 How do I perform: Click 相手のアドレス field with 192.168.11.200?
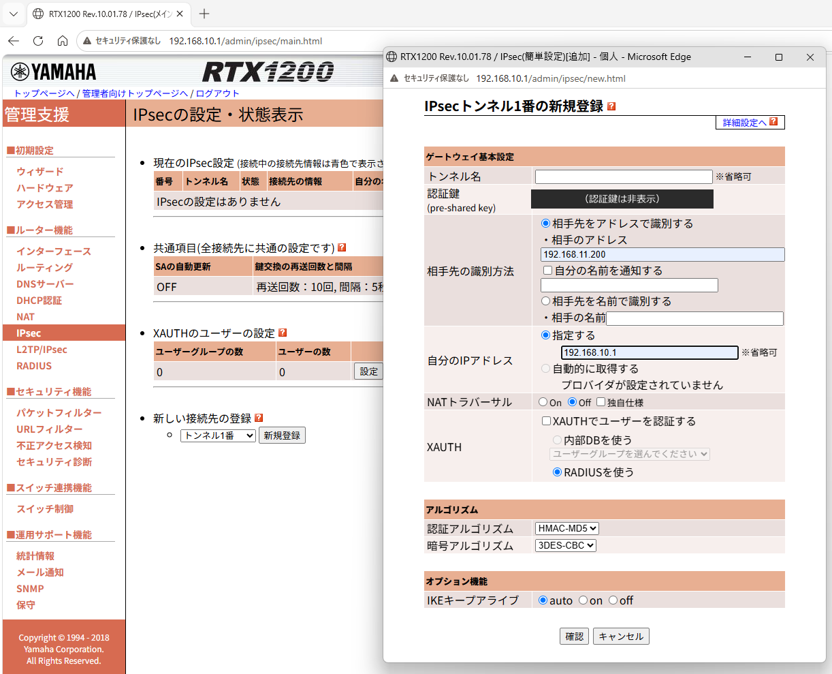pos(663,254)
